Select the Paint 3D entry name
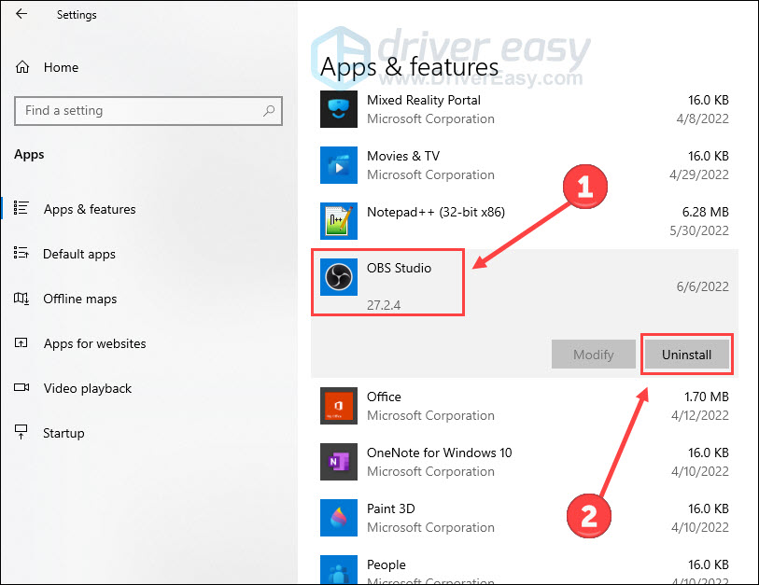 390,508
